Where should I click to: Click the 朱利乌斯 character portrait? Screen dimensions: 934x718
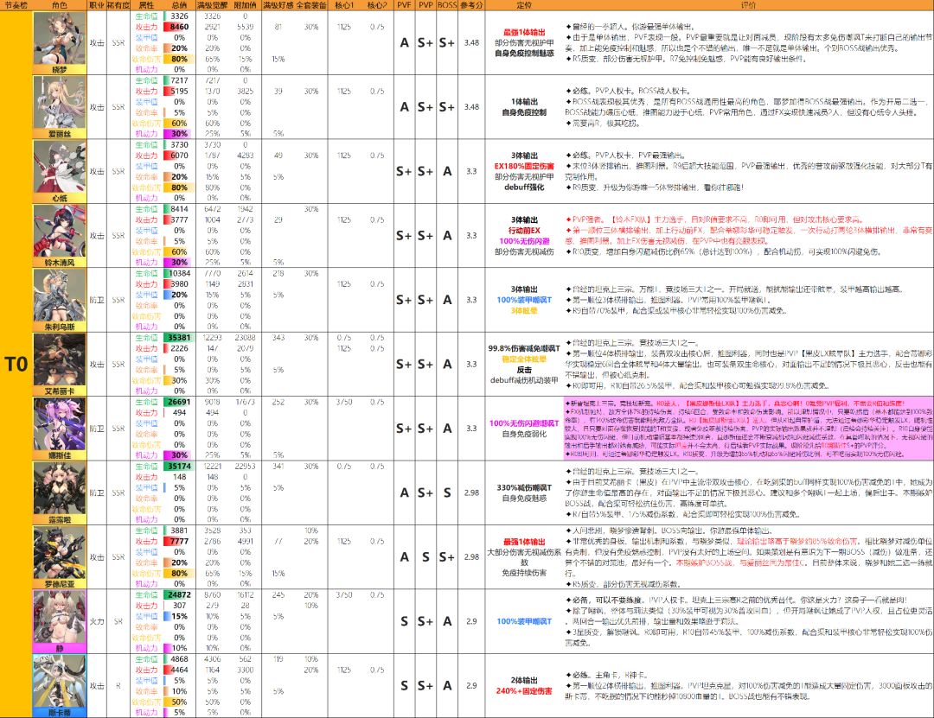[x=60, y=295]
